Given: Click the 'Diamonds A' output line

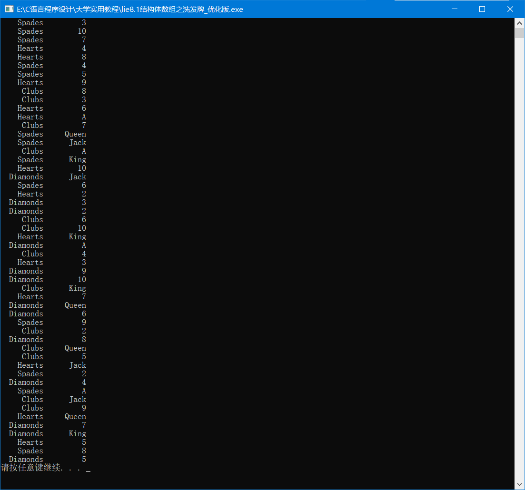Looking at the screenshot, I should (x=48, y=245).
